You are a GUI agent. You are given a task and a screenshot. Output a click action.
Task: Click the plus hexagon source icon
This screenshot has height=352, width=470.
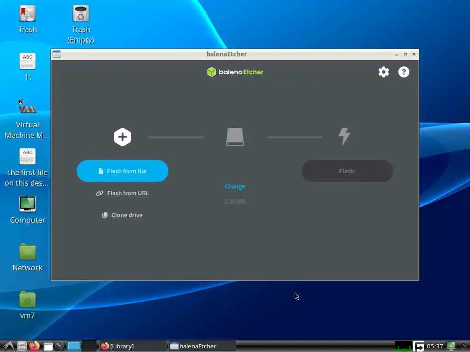pos(122,137)
